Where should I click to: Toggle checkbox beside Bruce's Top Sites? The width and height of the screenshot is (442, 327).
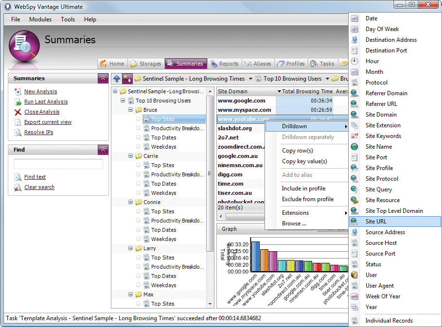(139, 119)
